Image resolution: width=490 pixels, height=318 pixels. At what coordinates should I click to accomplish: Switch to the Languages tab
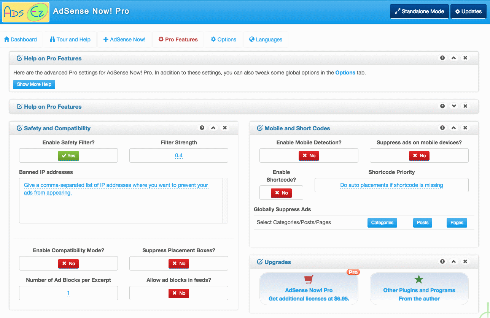266,40
